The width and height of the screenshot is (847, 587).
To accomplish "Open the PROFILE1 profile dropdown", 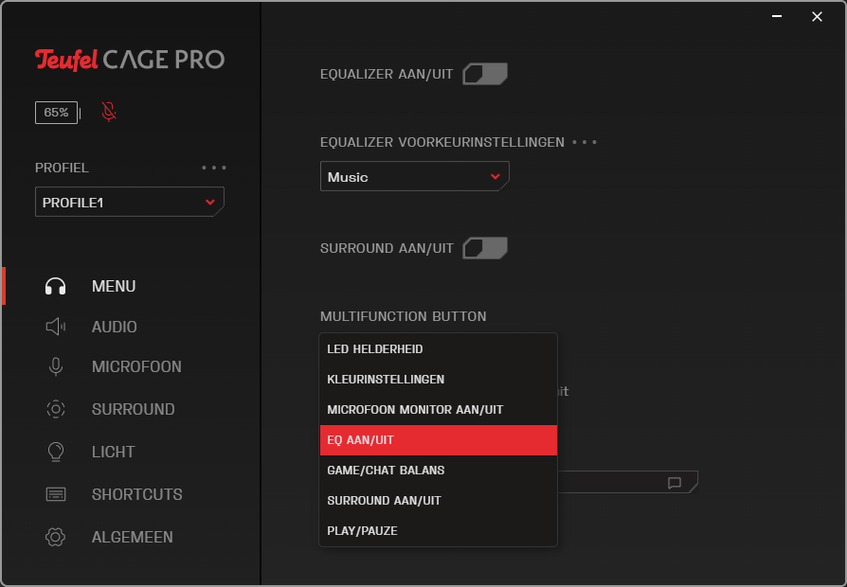I will click(x=130, y=202).
